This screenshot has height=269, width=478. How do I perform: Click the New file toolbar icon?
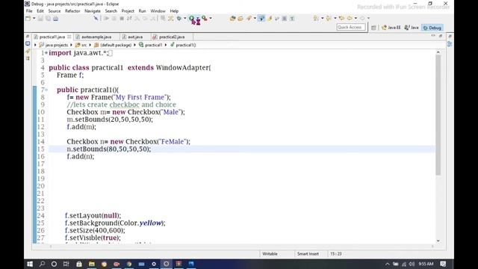(x=28, y=18)
